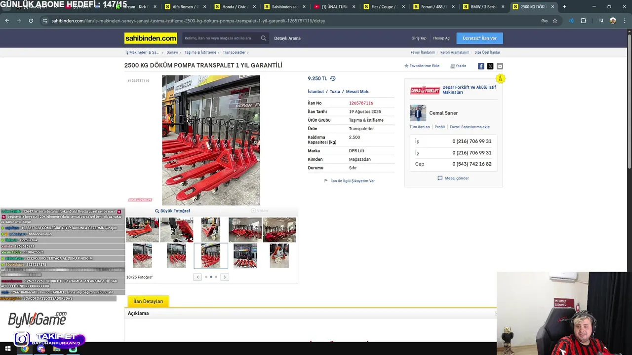Click the sahibinden.com logo

click(x=151, y=38)
